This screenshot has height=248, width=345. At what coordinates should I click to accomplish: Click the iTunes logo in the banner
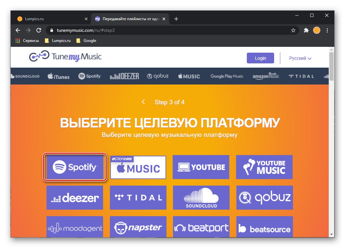[x=59, y=76]
